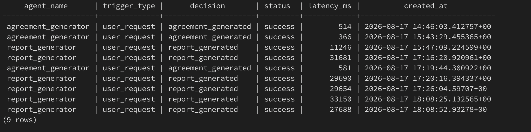Click latency value 31681
531x132 pixels.
point(341,58)
